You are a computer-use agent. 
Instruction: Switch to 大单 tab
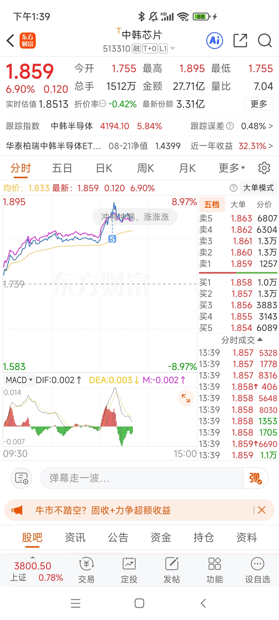point(238,205)
